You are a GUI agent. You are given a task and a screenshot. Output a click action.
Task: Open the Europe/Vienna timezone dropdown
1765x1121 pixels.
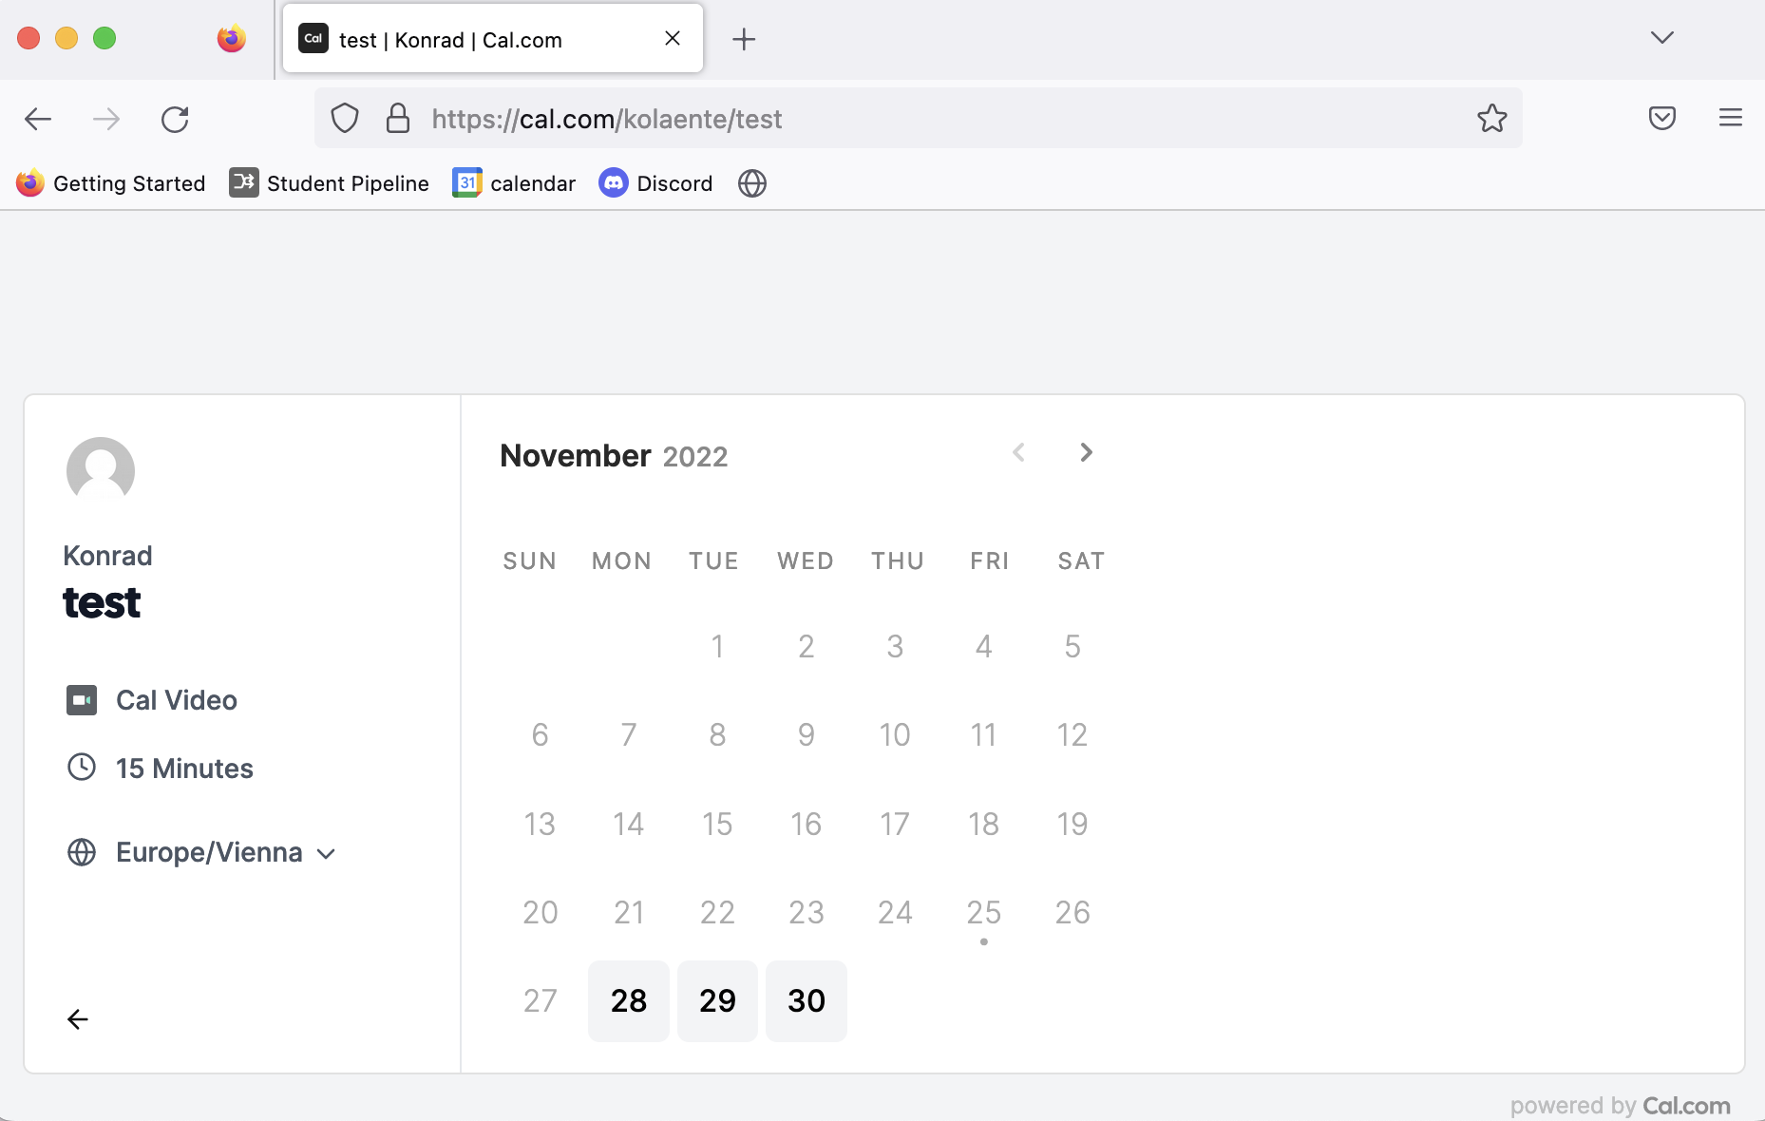[x=326, y=854]
